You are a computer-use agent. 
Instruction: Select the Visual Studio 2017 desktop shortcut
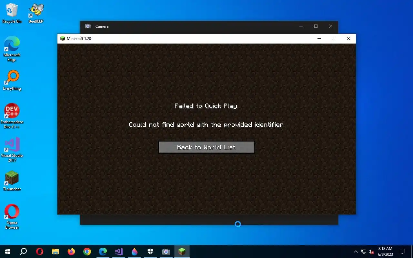point(12,149)
